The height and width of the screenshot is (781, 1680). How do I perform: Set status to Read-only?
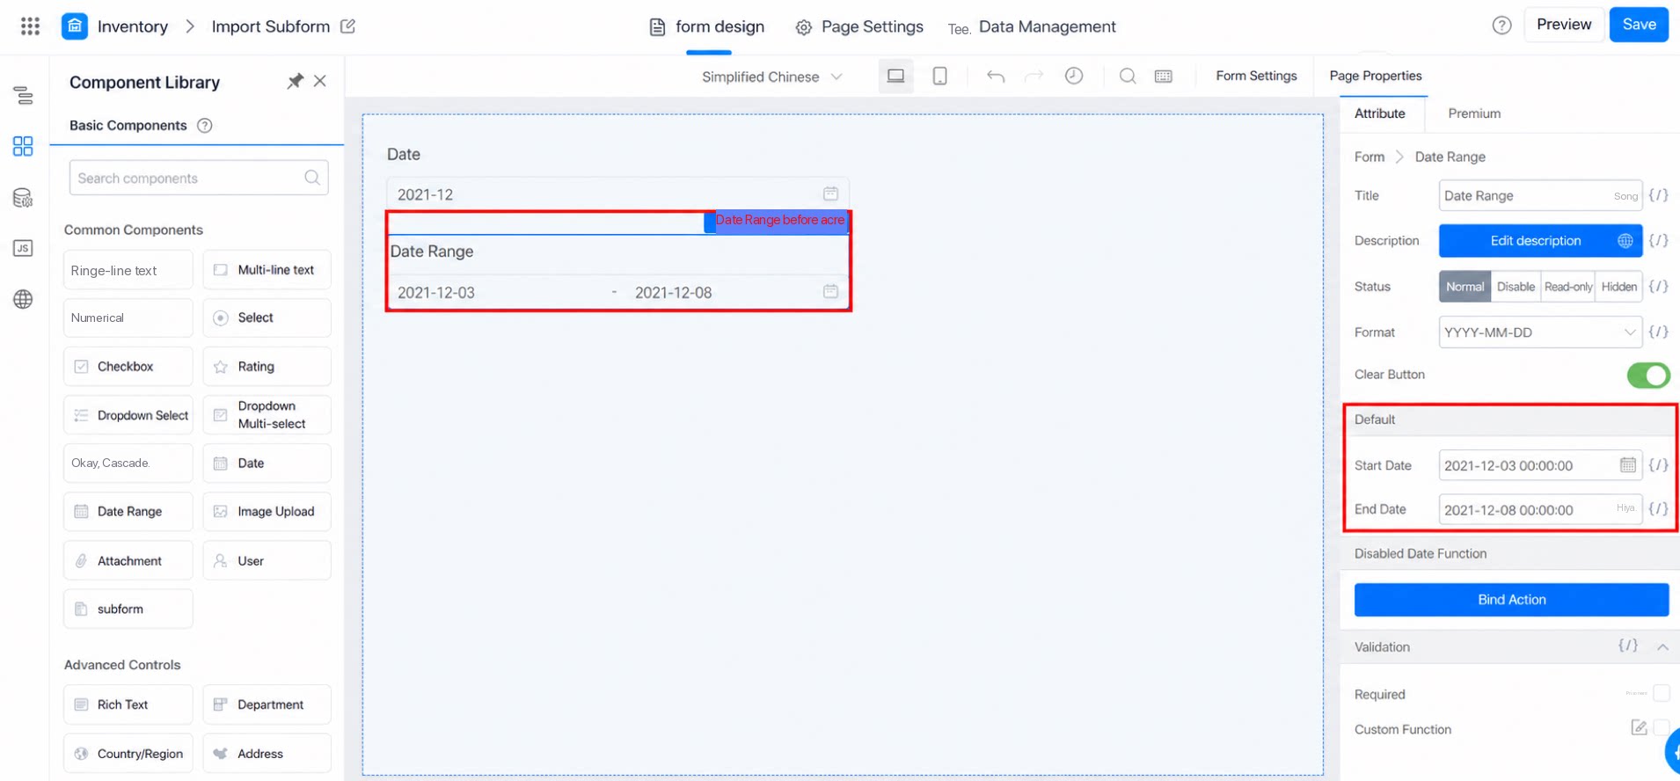pyautogui.click(x=1567, y=287)
